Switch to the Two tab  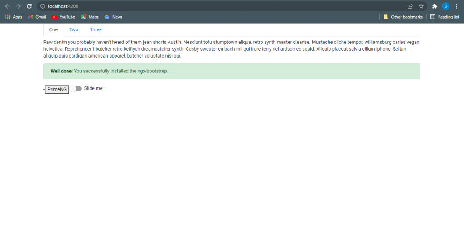coord(74,30)
